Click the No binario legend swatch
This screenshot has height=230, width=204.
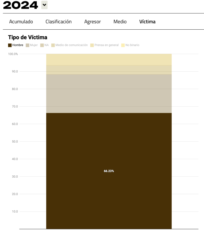123,45
